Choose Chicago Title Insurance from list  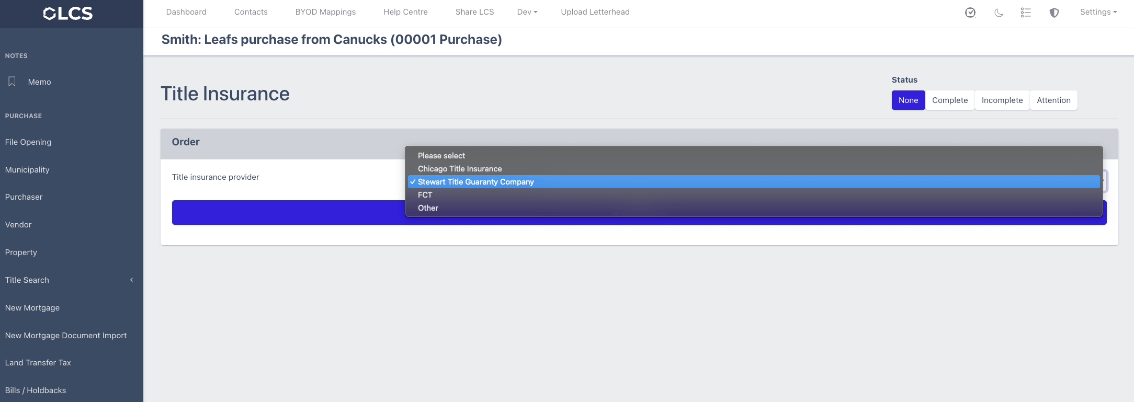tap(459, 169)
